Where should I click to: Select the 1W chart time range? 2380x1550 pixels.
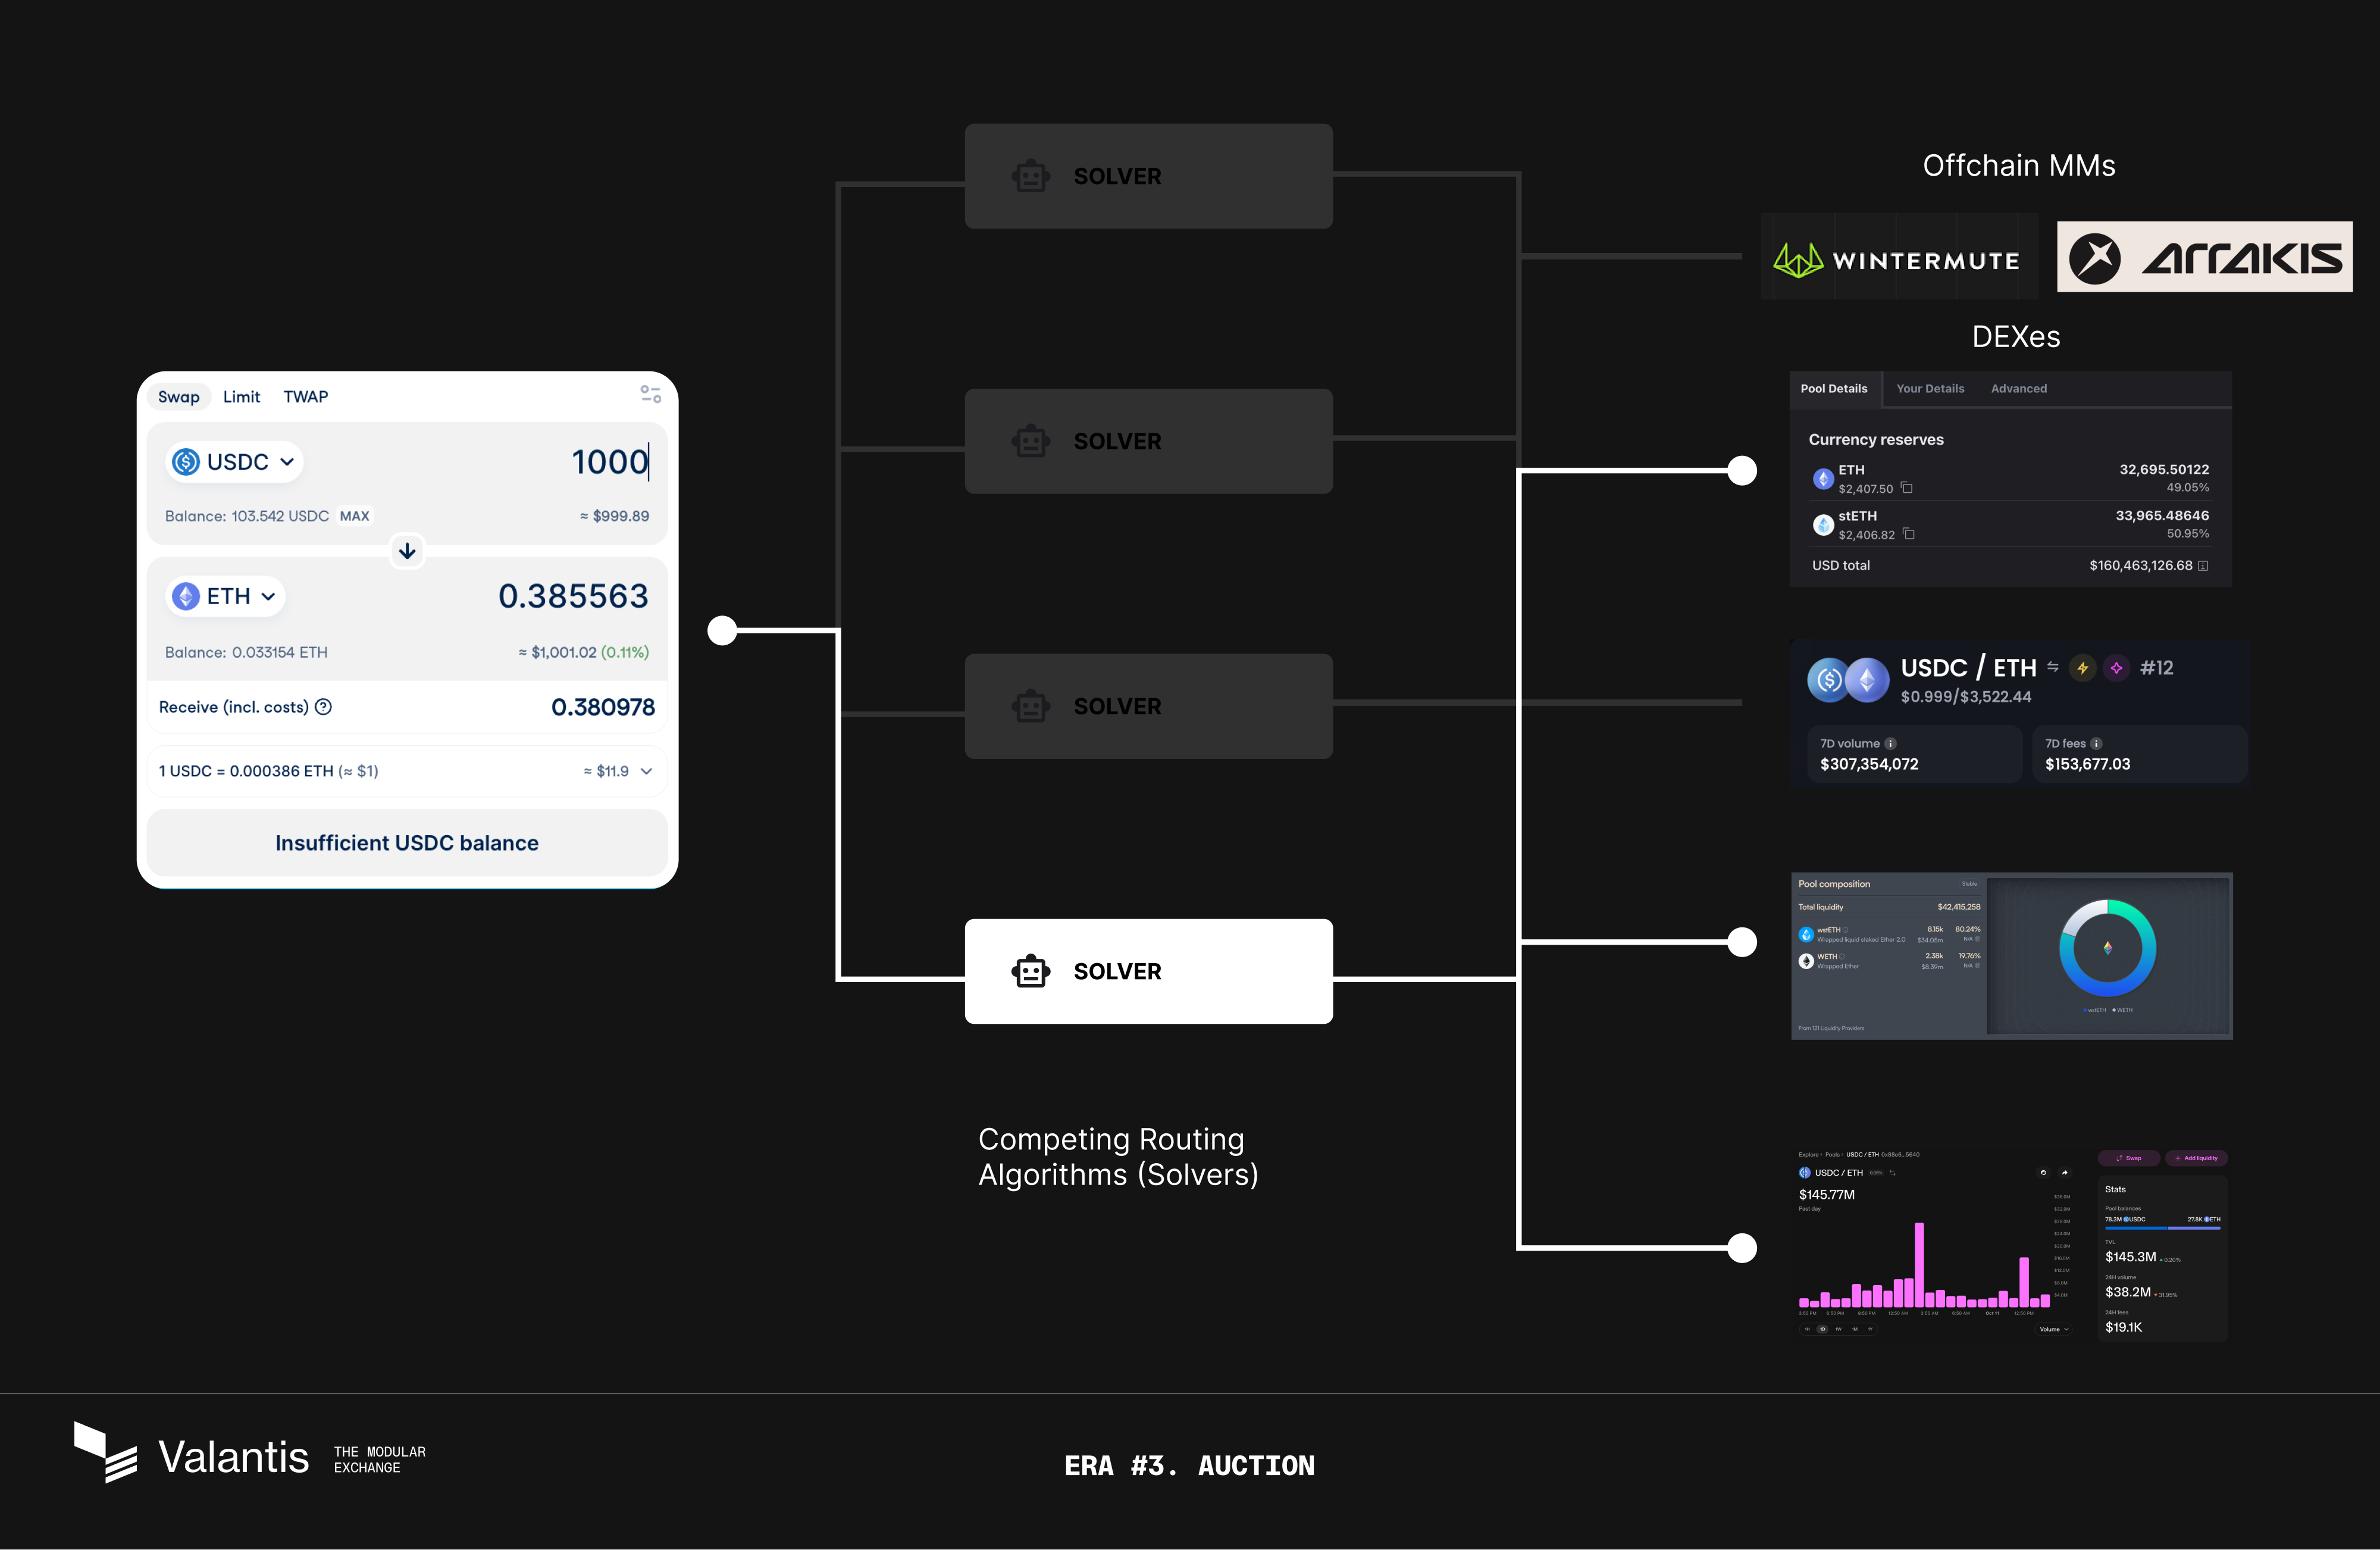pos(1839,1329)
